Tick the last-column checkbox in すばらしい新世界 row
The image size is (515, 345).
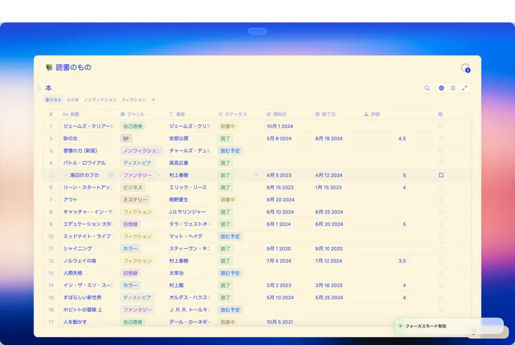pos(441,298)
